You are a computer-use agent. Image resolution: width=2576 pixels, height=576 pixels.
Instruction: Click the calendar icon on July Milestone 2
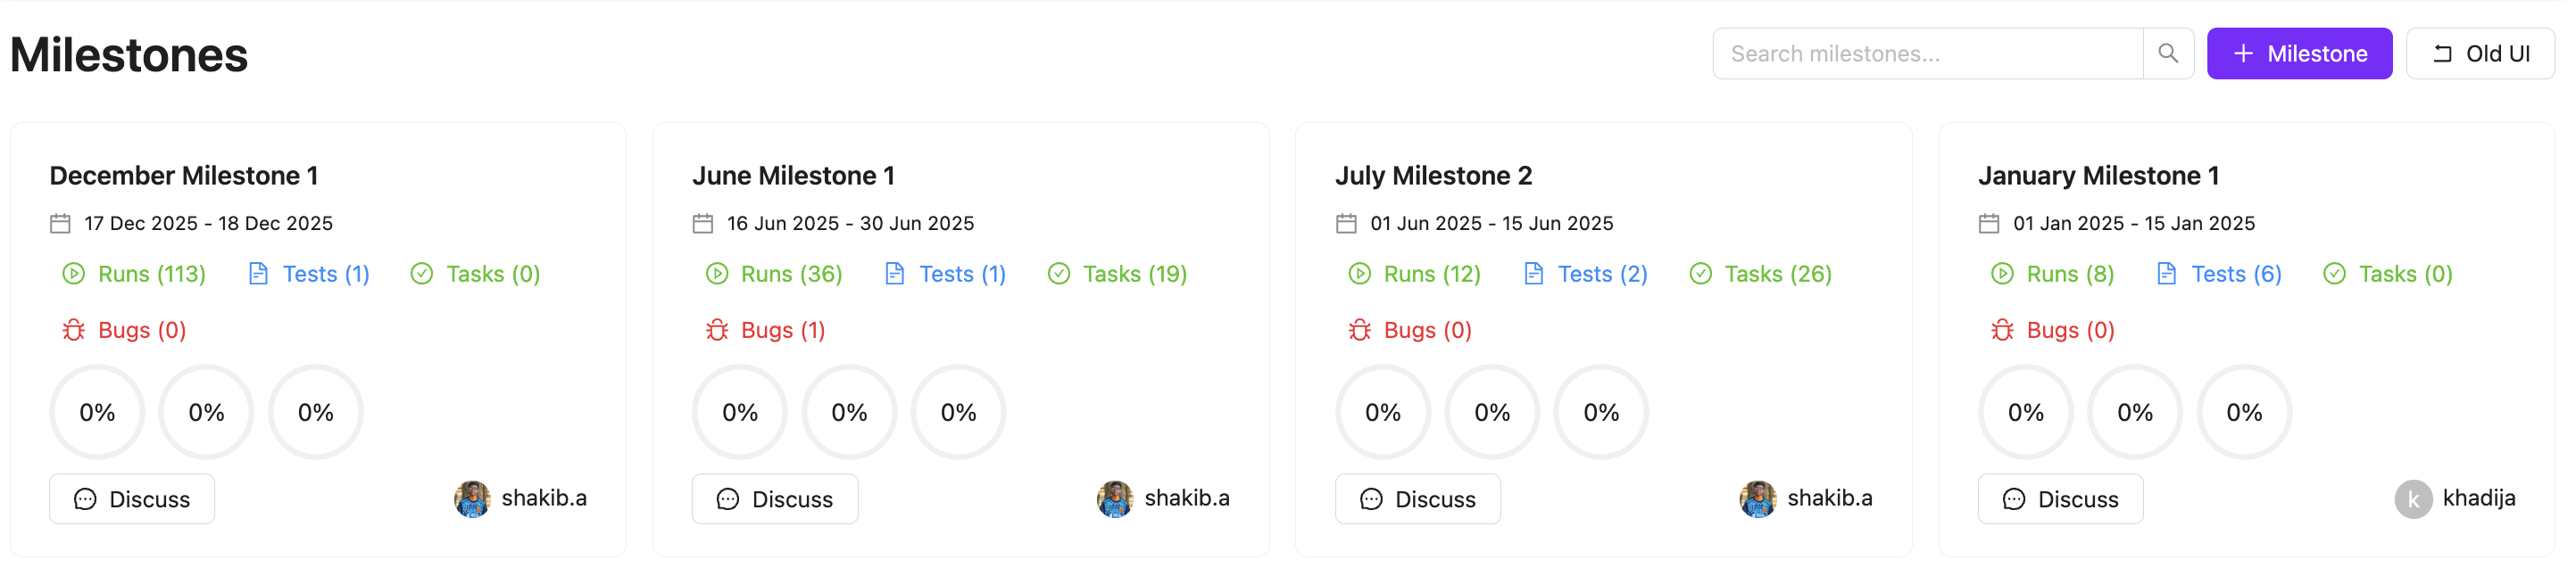[x=1347, y=224]
